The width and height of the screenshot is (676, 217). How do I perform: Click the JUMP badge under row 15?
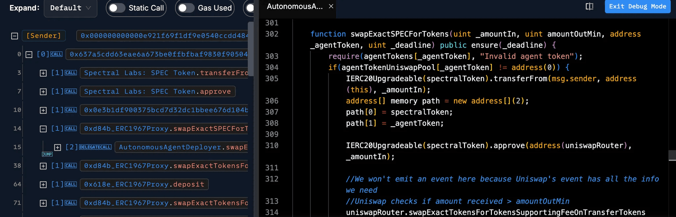point(47,154)
